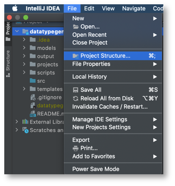Select Save All
The width and height of the screenshot is (175, 186).
113,90
